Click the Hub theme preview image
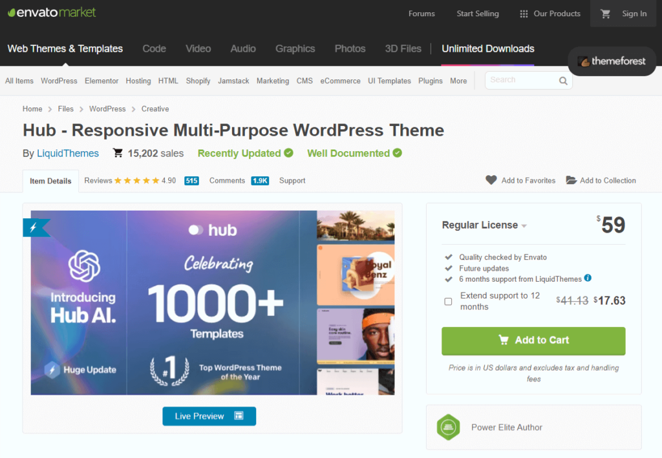 pos(213,303)
